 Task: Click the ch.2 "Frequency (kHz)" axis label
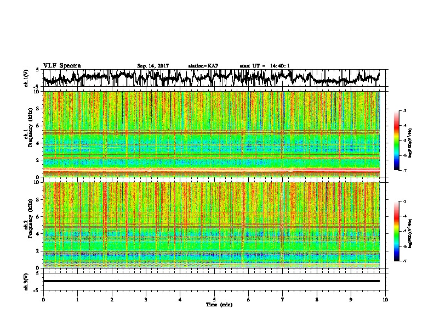click(31, 218)
